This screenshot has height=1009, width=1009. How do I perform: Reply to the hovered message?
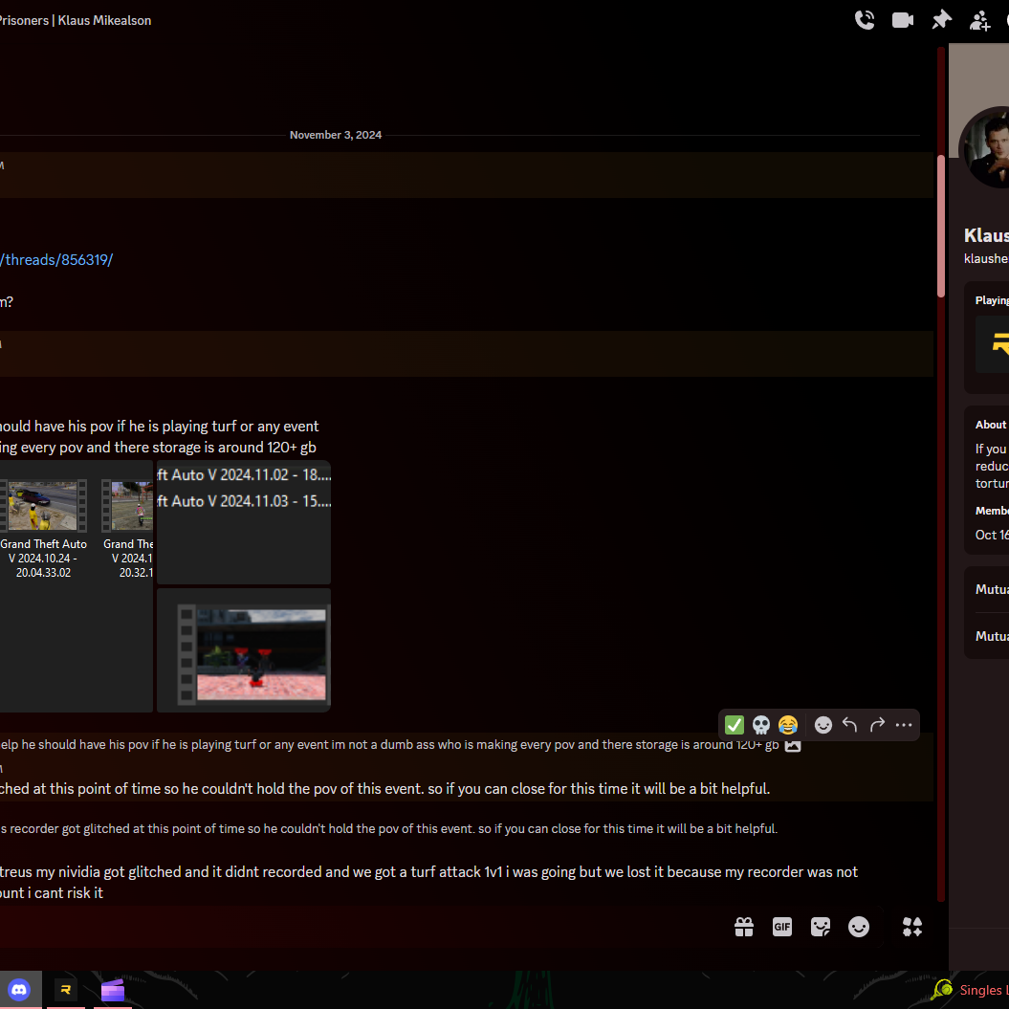click(849, 725)
